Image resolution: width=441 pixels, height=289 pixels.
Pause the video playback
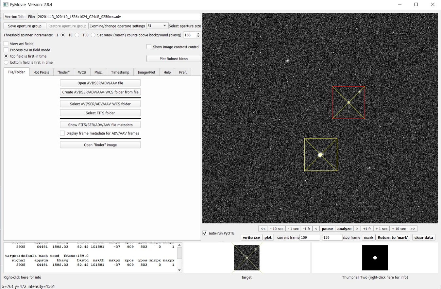point(327,229)
